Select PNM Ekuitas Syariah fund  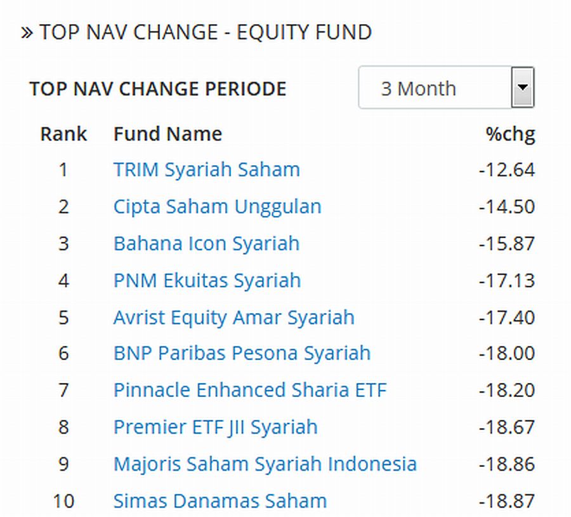[x=207, y=280]
